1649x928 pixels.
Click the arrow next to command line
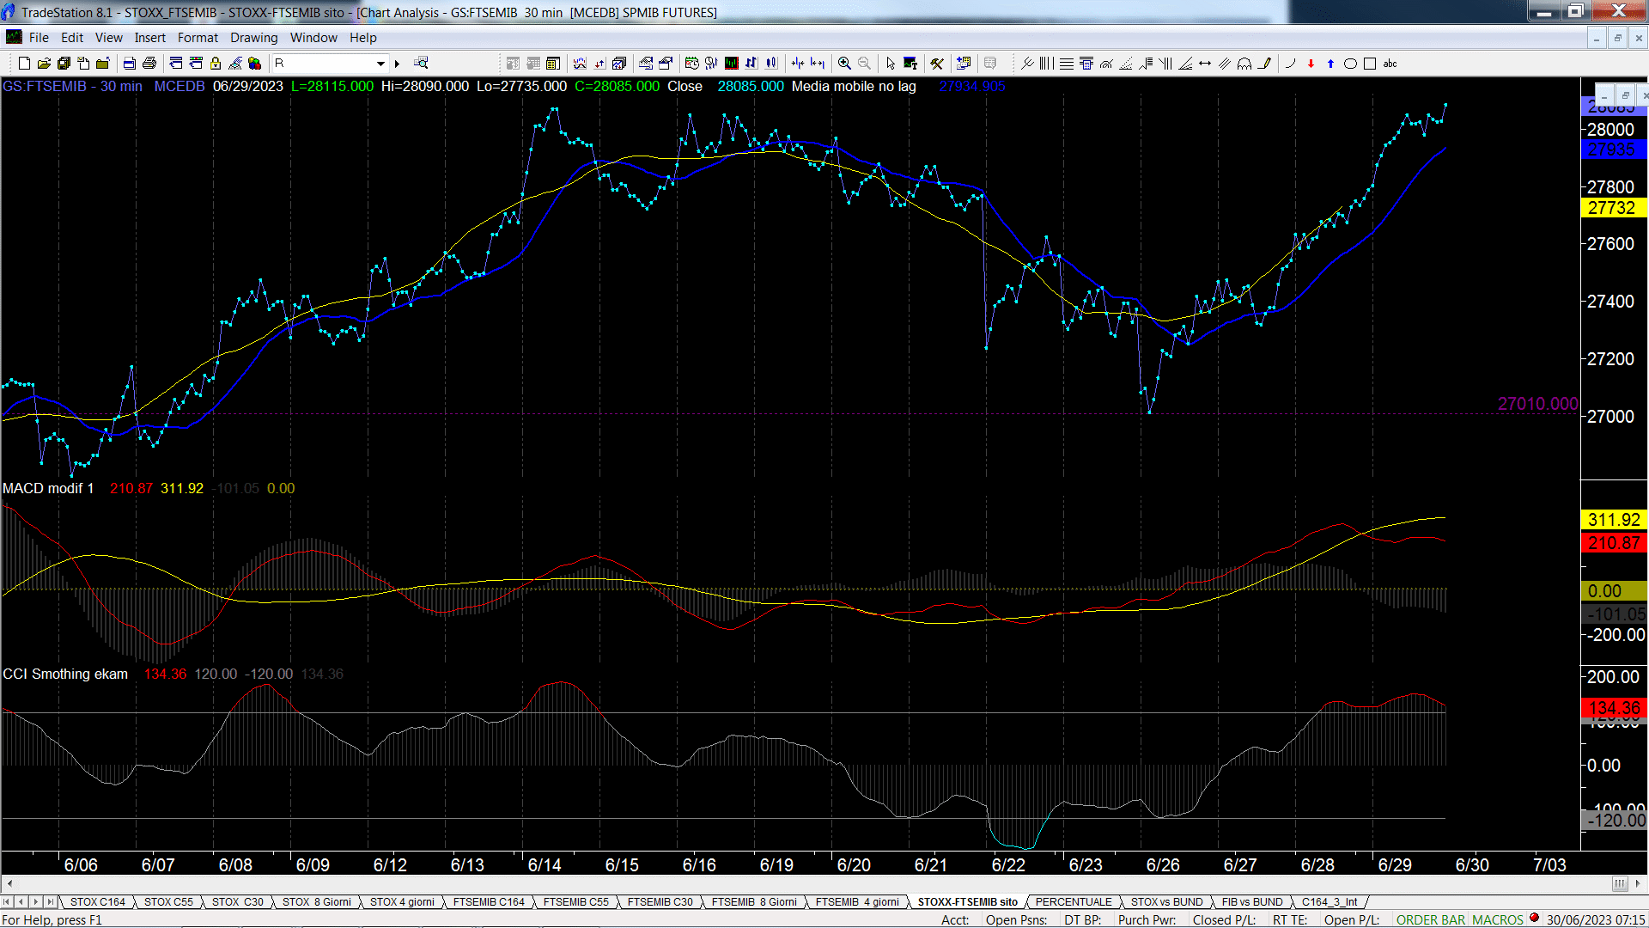click(397, 64)
